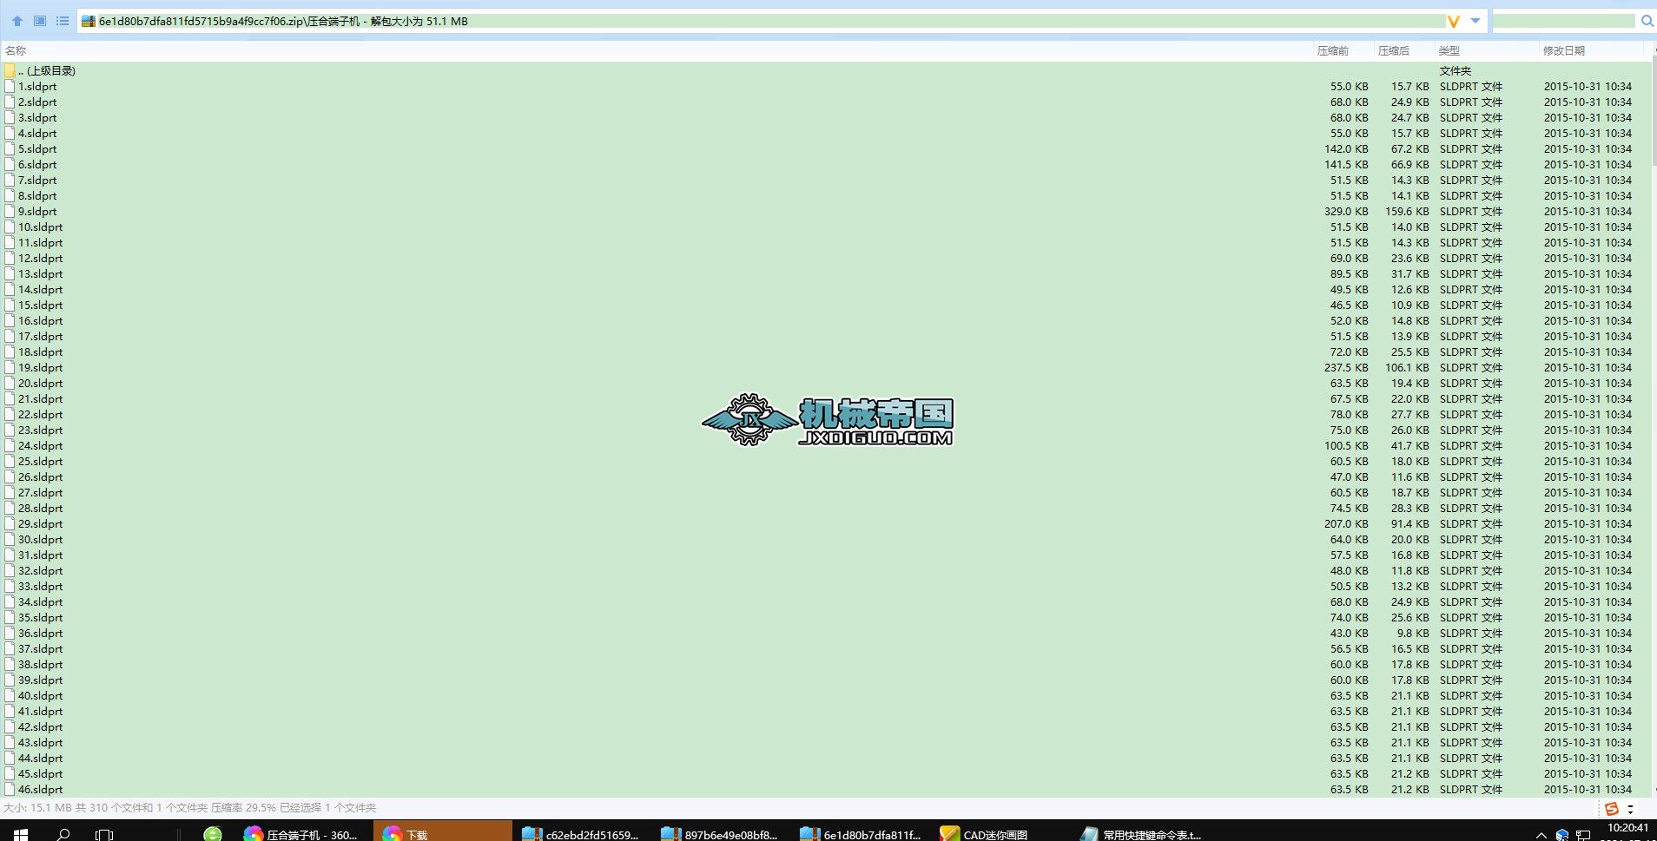Screen dimensions: 1657x841
Task: Select file 24.sldprt
Action: (41, 445)
